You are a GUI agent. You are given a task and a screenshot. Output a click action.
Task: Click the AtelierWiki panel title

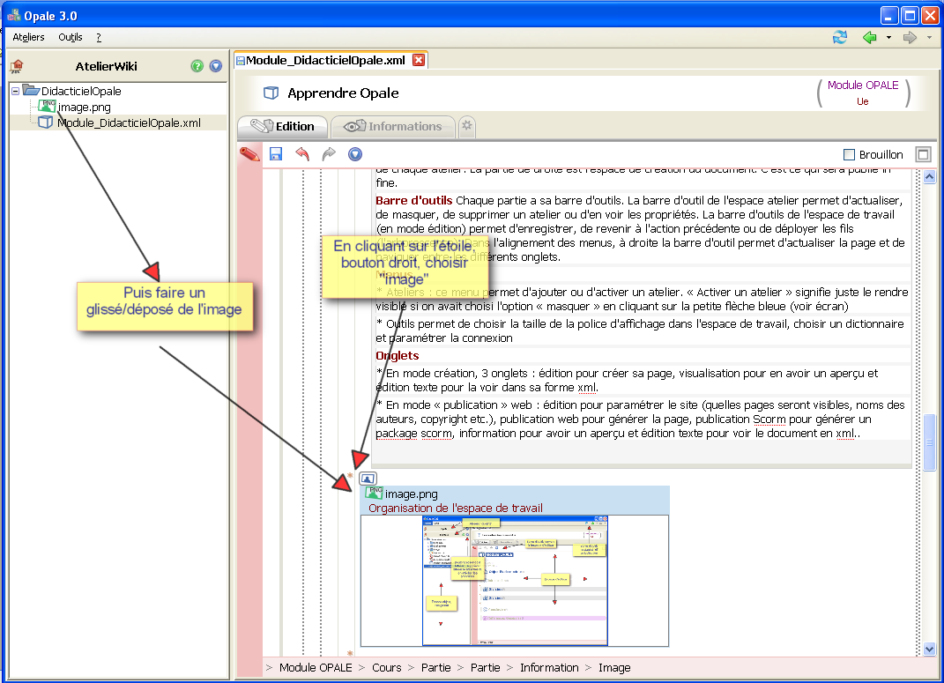[x=107, y=66]
